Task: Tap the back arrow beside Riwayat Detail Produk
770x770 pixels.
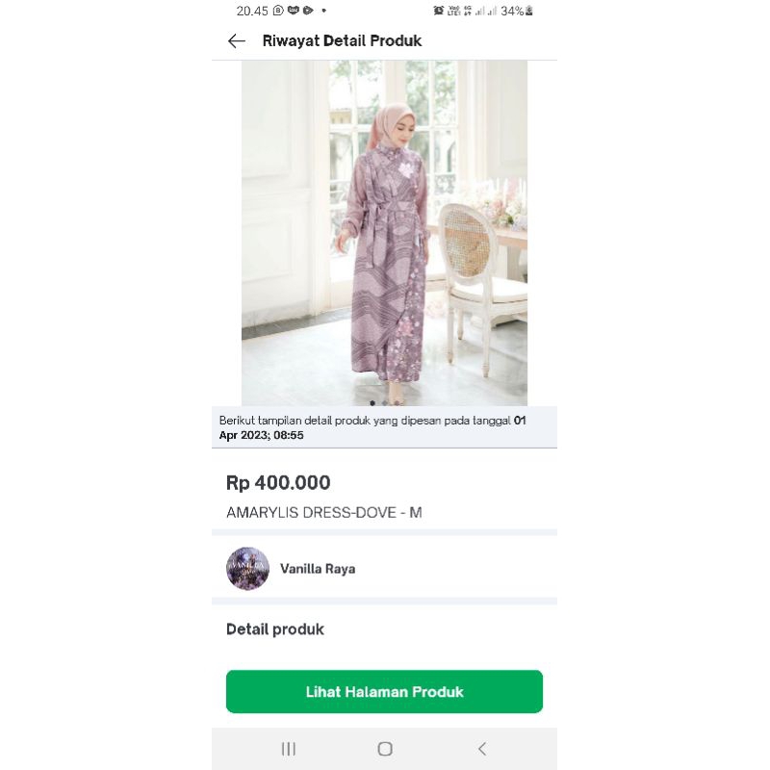Action: [x=236, y=40]
